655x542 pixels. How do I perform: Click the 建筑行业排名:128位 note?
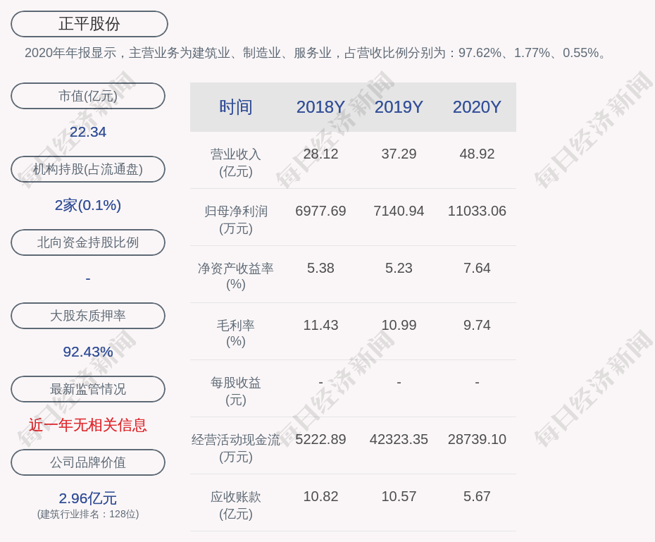tap(88, 514)
